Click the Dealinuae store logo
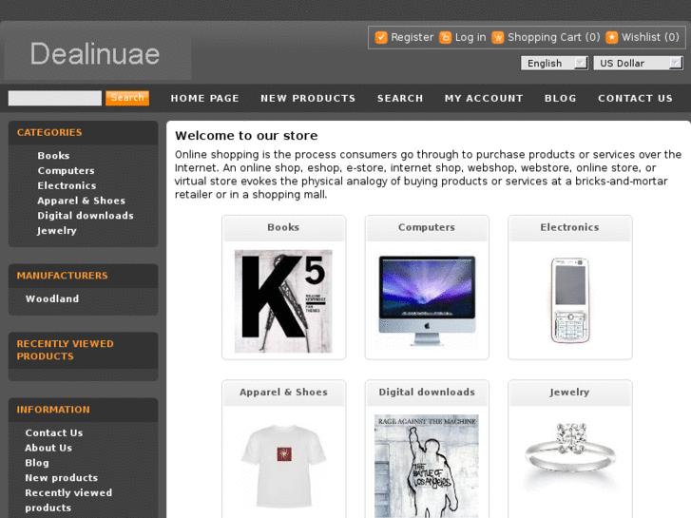The height and width of the screenshot is (518, 691). [95, 54]
